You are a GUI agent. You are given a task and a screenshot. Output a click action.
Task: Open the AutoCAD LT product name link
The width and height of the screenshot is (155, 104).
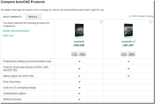128,42
